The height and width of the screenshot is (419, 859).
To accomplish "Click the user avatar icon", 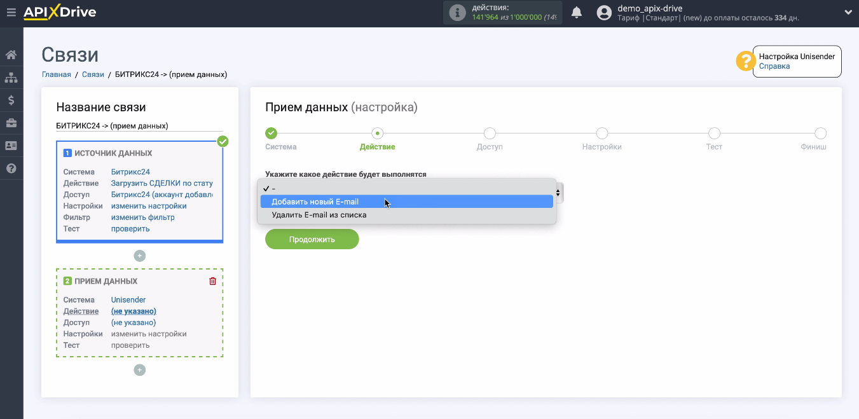I will pyautogui.click(x=605, y=13).
